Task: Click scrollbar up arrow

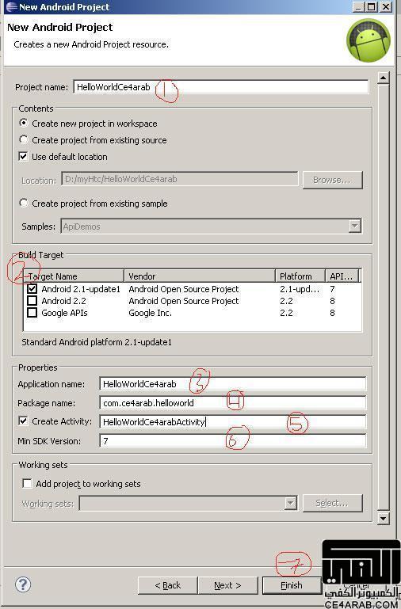Action: tap(383, 78)
